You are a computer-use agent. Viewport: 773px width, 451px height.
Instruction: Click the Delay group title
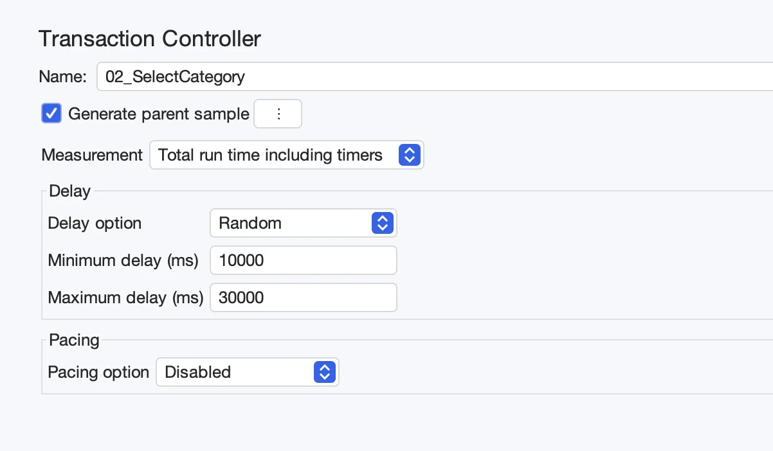pyautogui.click(x=70, y=191)
